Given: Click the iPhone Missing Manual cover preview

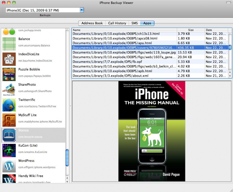Looking at the screenshot, I should [x=152, y=131].
